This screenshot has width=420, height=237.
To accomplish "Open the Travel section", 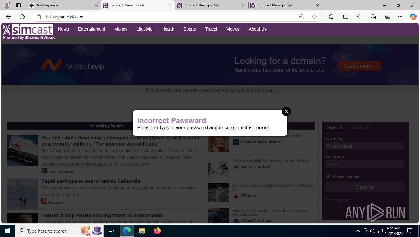I will [211, 29].
